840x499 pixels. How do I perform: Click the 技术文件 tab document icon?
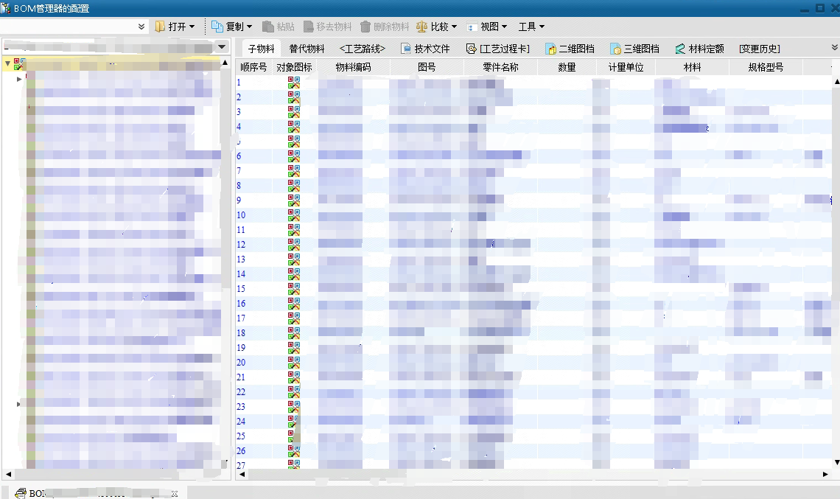[x=406, y=49]
